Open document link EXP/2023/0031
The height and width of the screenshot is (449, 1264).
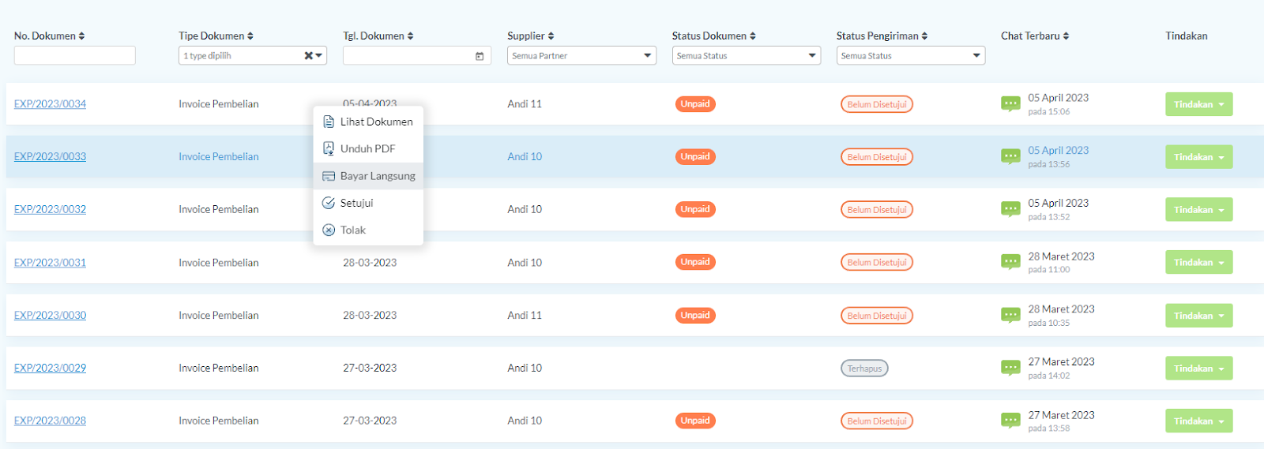(x=50, y=263)
